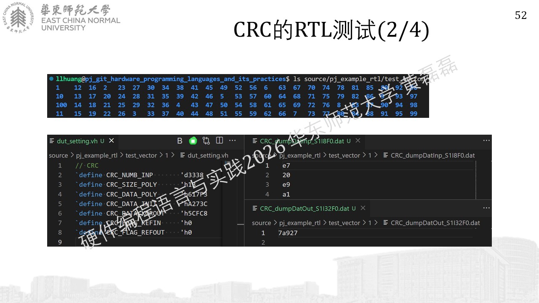This screenshot has height=303, width=539.
Task: Click 'CRC_dumpDatInp_S1I8F0.dat' breadcrumb file entry
Action: pyautogui.click(x=433, y=155)
